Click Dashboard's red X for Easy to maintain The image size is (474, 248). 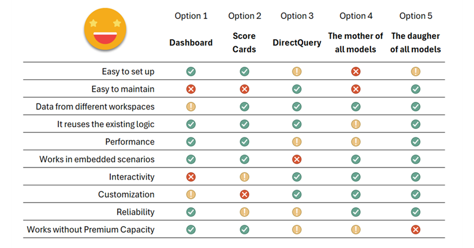(191, 89)
